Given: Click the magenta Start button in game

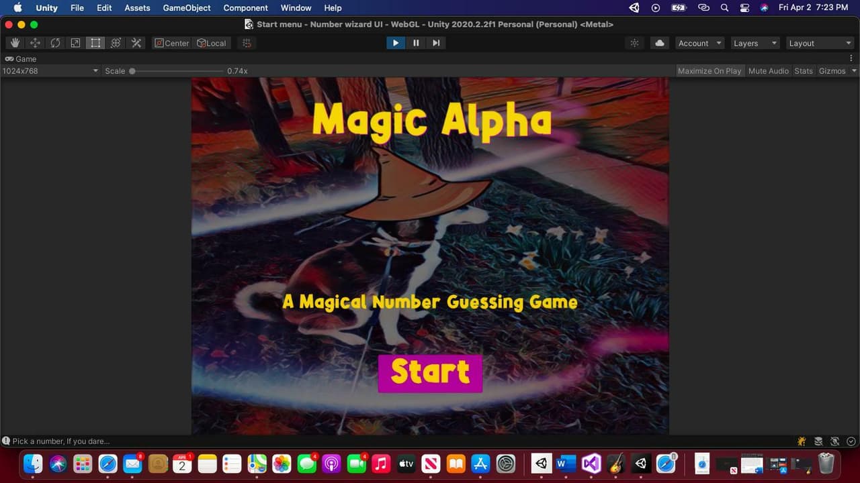Looking at the screenshot, I should click(x=430, y=373).
